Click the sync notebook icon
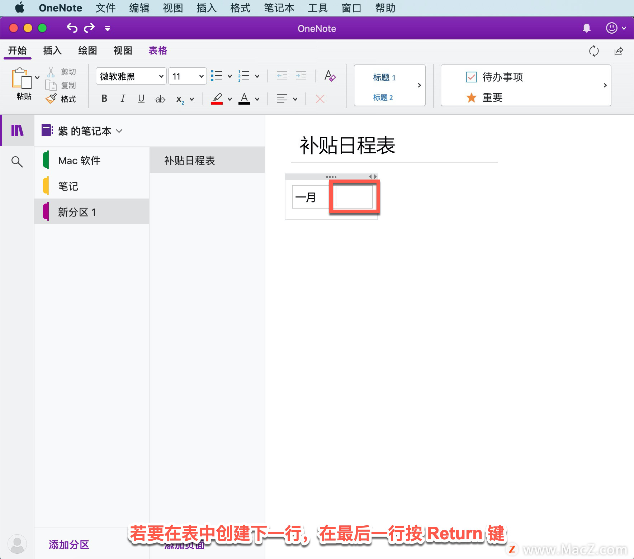This screenshot has height=559, width=634. 594,51
